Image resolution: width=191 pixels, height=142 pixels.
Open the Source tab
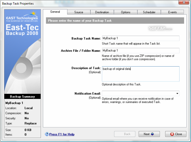point(79,12)
